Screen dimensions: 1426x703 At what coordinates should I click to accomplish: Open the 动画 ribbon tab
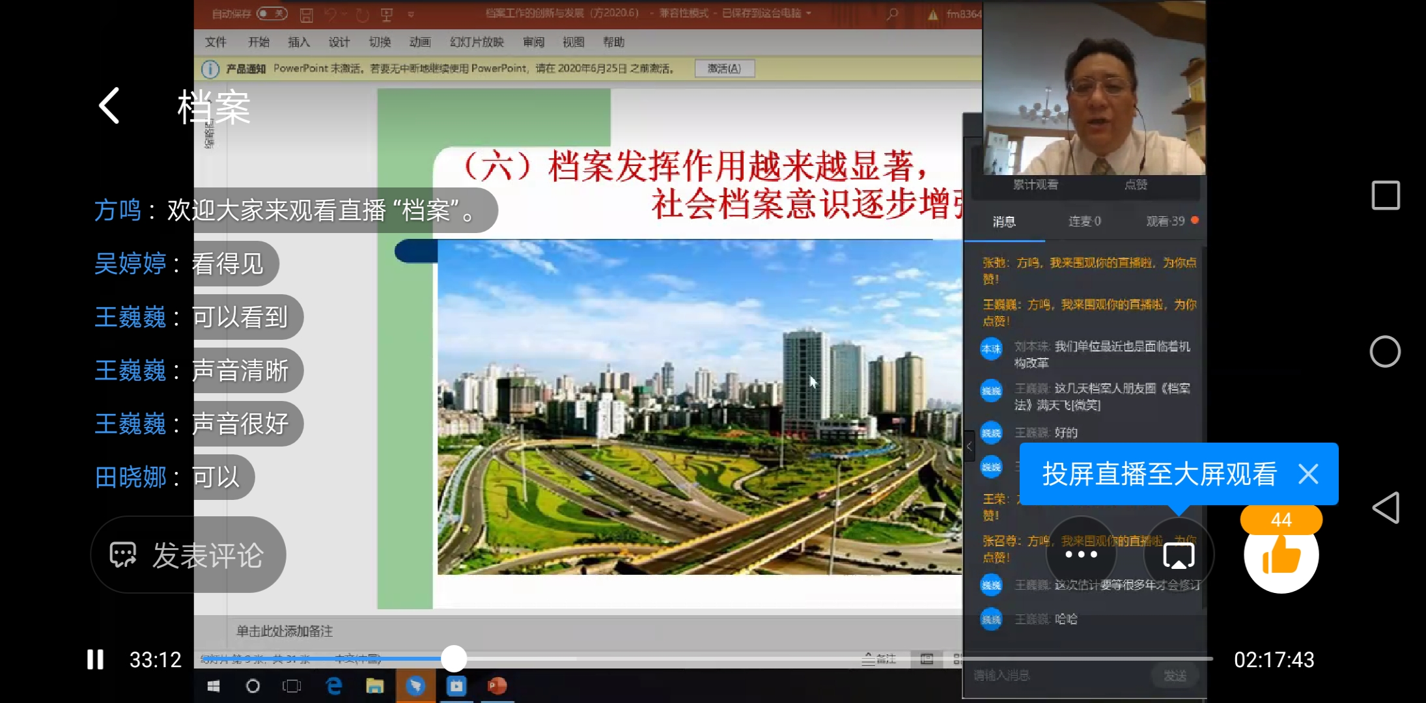tap(420, 42)
